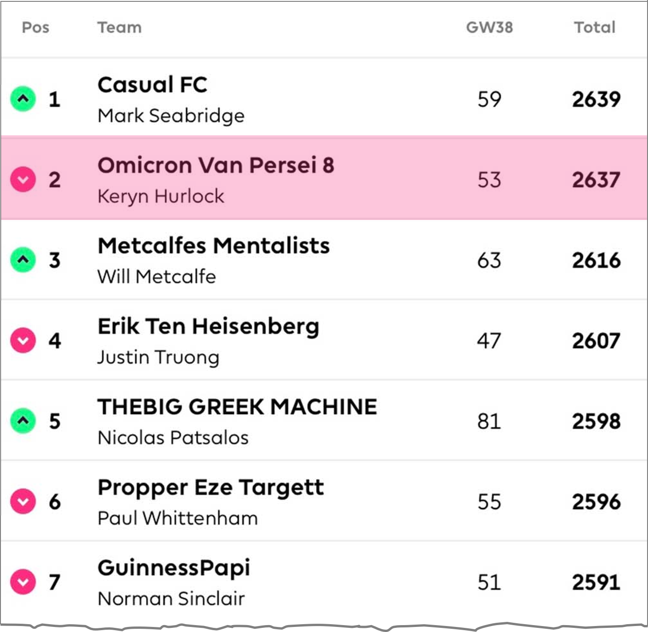
Task: Click the Total column header
Action: coord(594,28)
